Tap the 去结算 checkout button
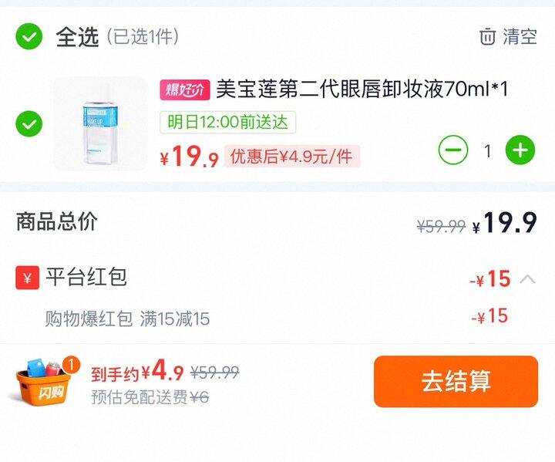This screenshot has width=555, height=462. [x=456, y=382]
